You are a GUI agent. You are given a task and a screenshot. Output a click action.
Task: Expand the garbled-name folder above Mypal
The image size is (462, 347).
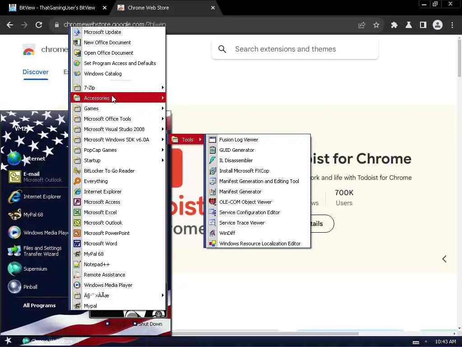point(118,295)
